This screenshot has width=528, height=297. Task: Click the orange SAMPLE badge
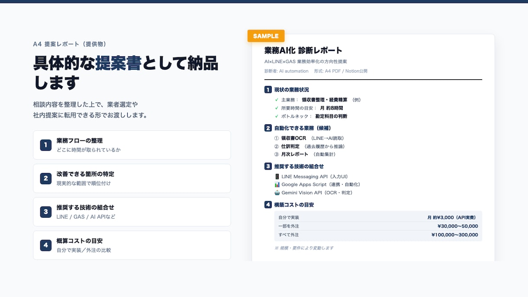coord(266,36)
